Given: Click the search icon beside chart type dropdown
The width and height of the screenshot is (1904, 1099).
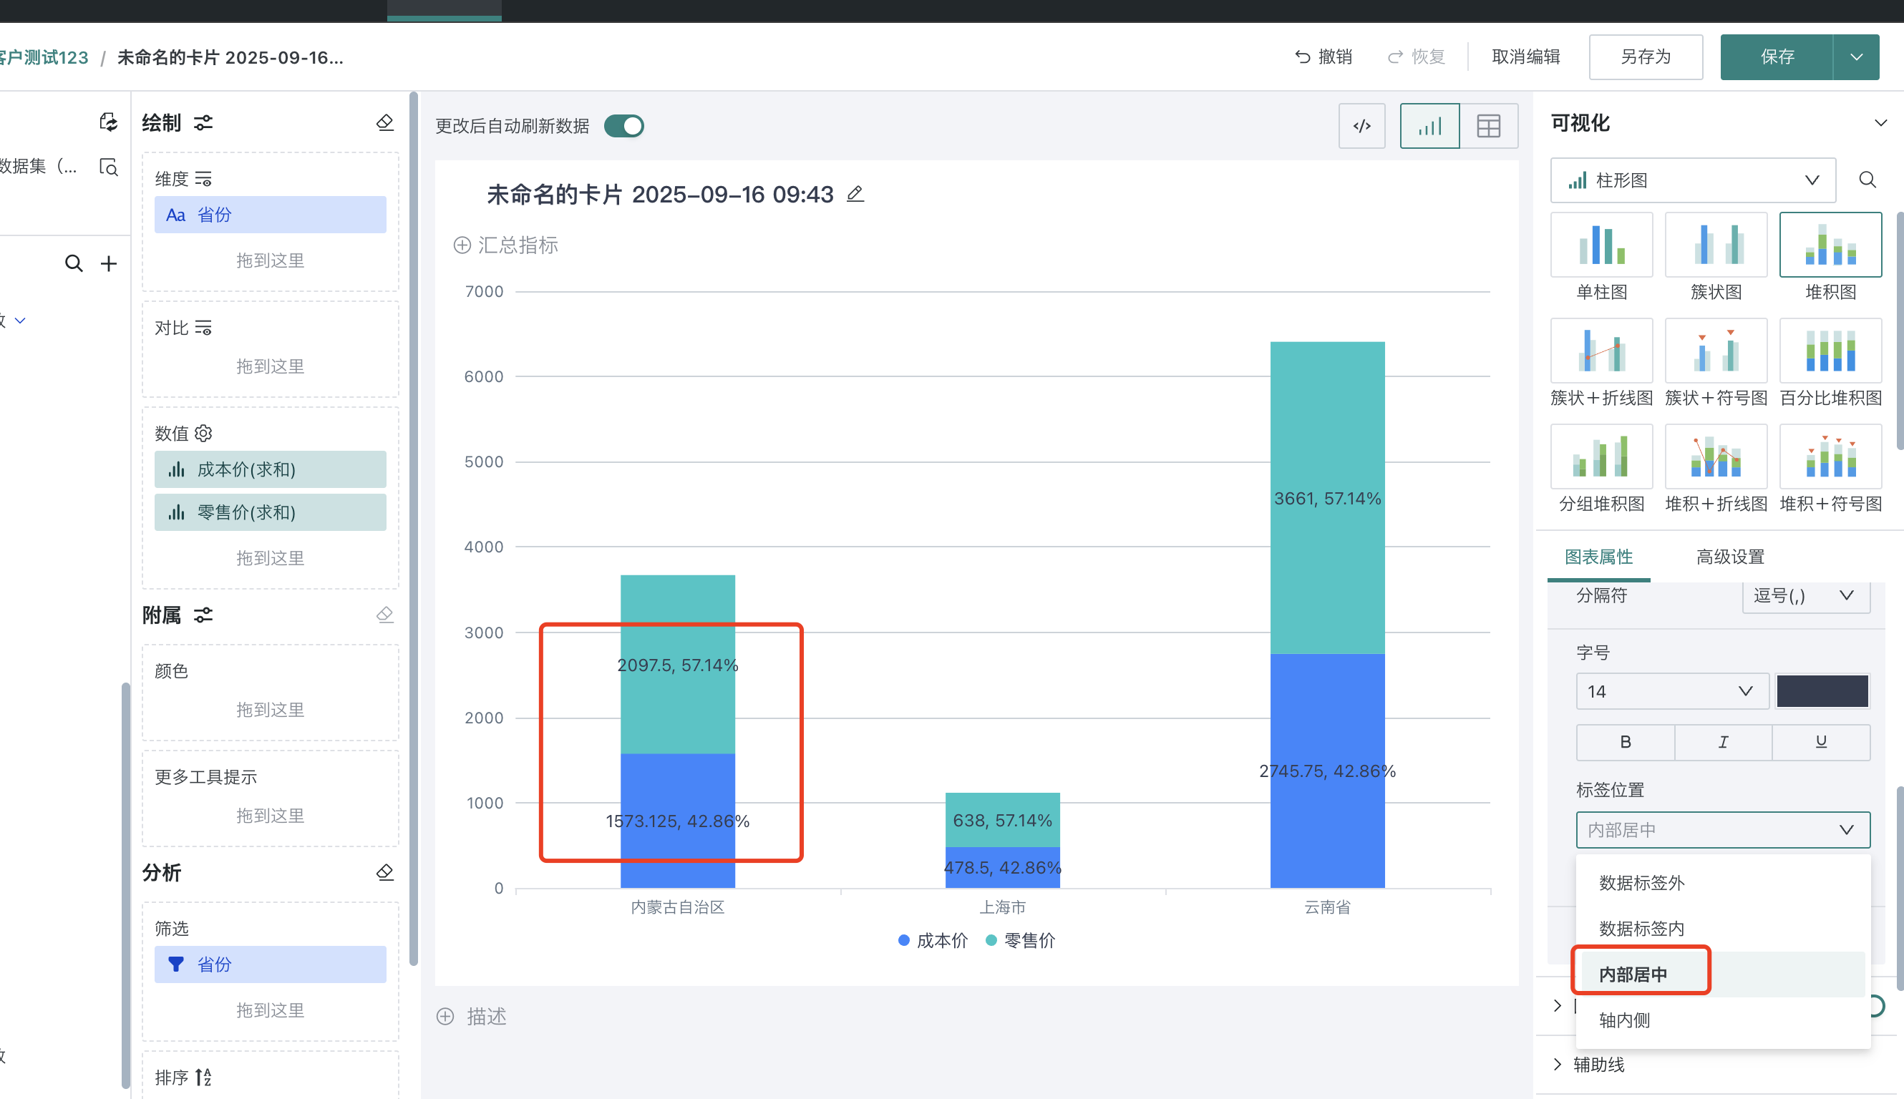Looking at the screenshot, I should pyautogui.click(x=1867, y=180).
